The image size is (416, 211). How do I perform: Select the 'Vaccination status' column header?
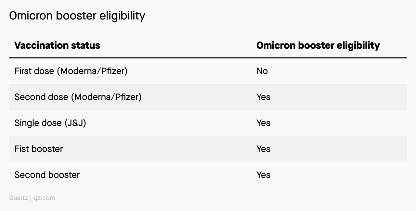pyautogui.click(x=57, y=45)
